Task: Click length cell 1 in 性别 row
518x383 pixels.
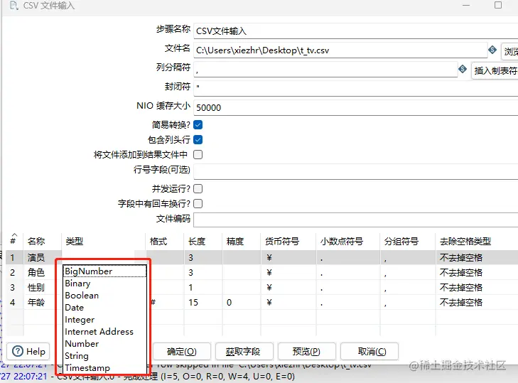Action: pyautogui.click(x=203, y=287)
